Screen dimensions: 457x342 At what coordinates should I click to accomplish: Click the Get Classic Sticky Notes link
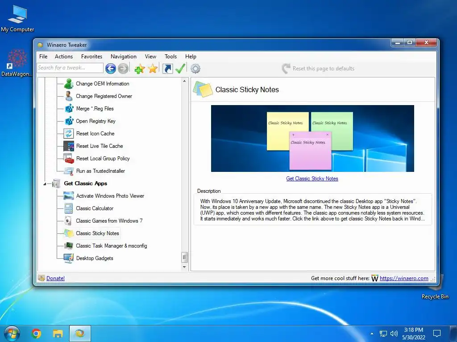point(312,179)
